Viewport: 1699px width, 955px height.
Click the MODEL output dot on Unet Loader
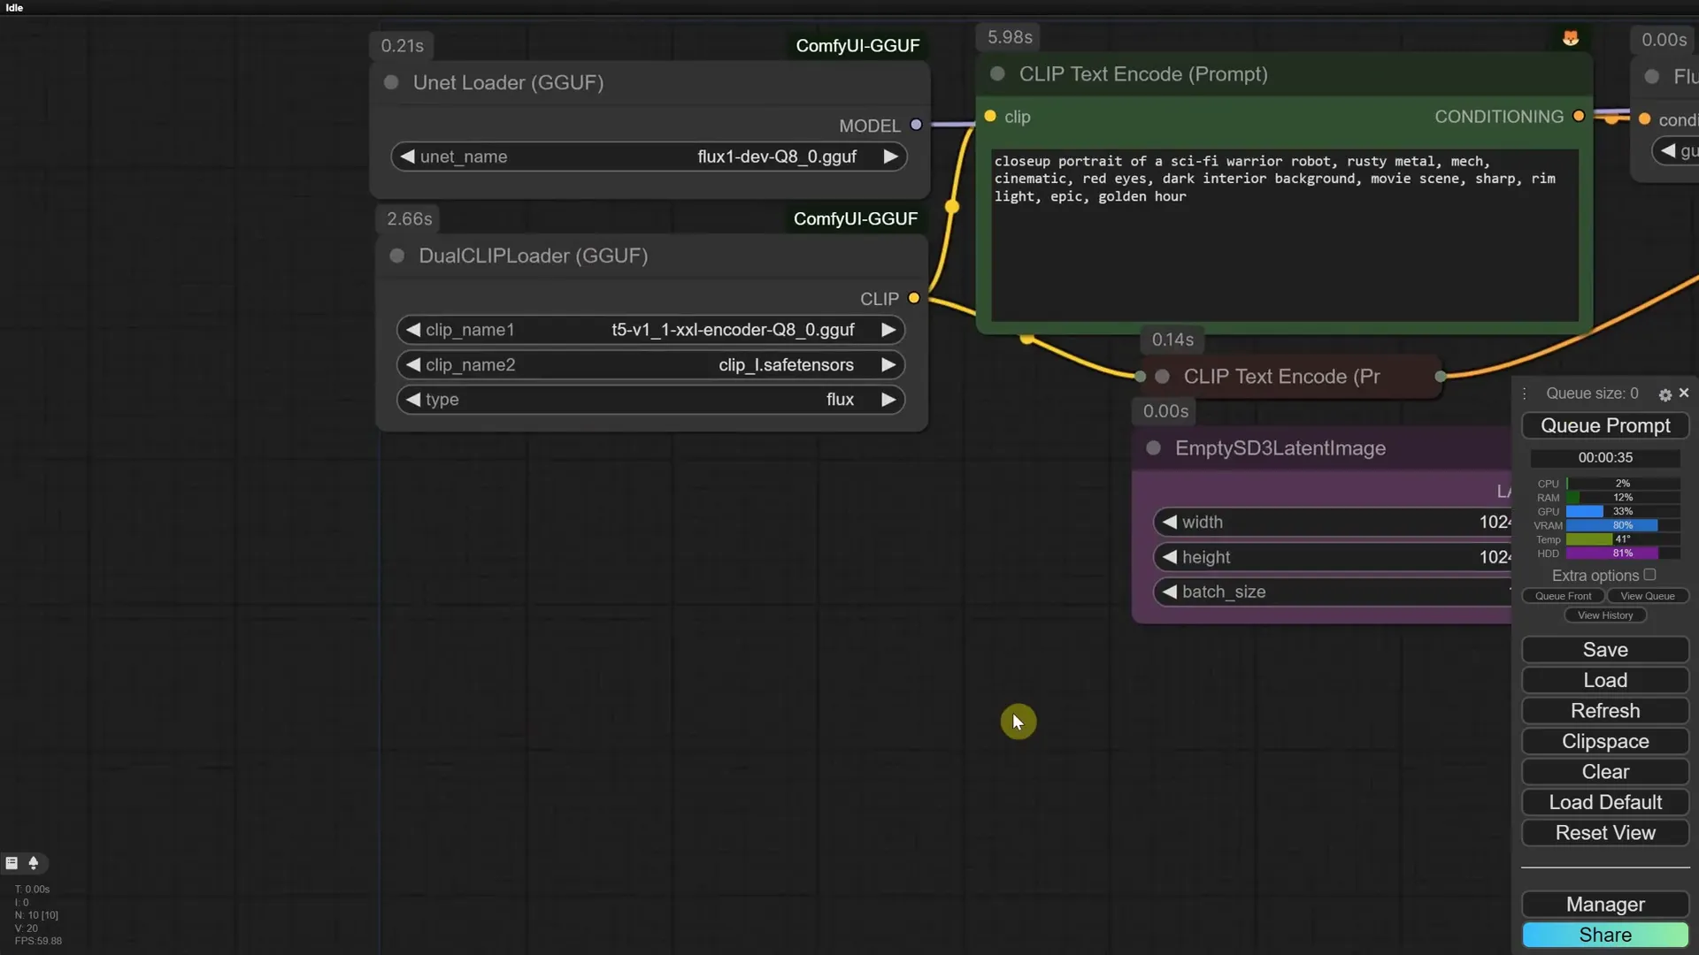tap(916, 125)
